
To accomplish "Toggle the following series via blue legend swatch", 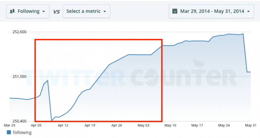I will pyautogui.click(x=9, y=132).
